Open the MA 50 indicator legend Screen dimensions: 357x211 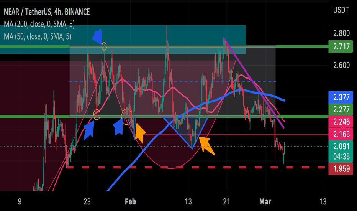coord(38,36)
